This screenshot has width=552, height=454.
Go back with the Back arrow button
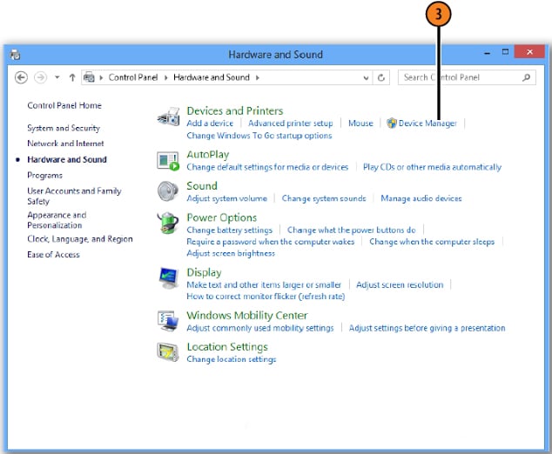pyautogui.click(x=21, y=77)
